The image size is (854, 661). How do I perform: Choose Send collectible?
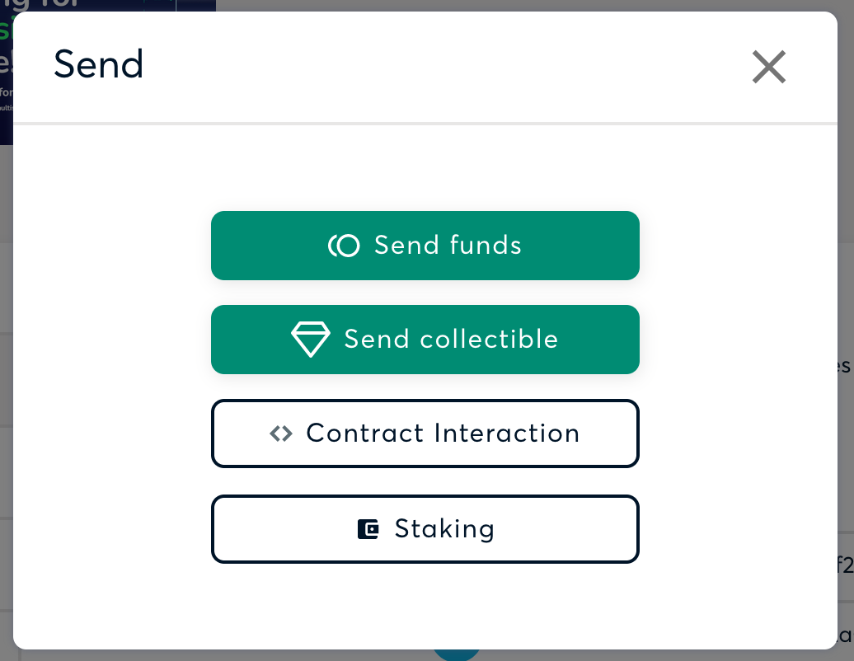coord(425,339)
